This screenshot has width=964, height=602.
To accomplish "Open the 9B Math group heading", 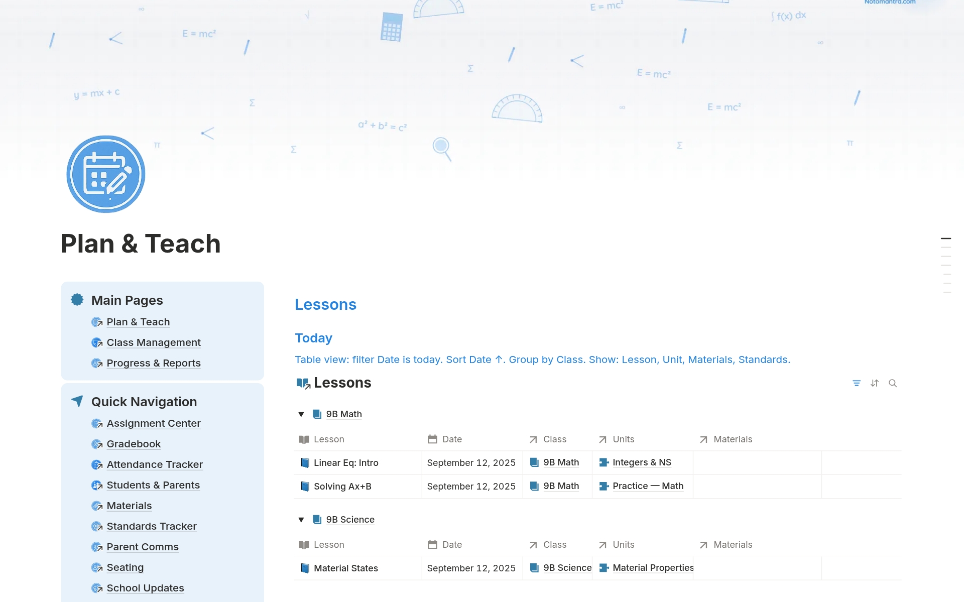I will coord(344,414).
